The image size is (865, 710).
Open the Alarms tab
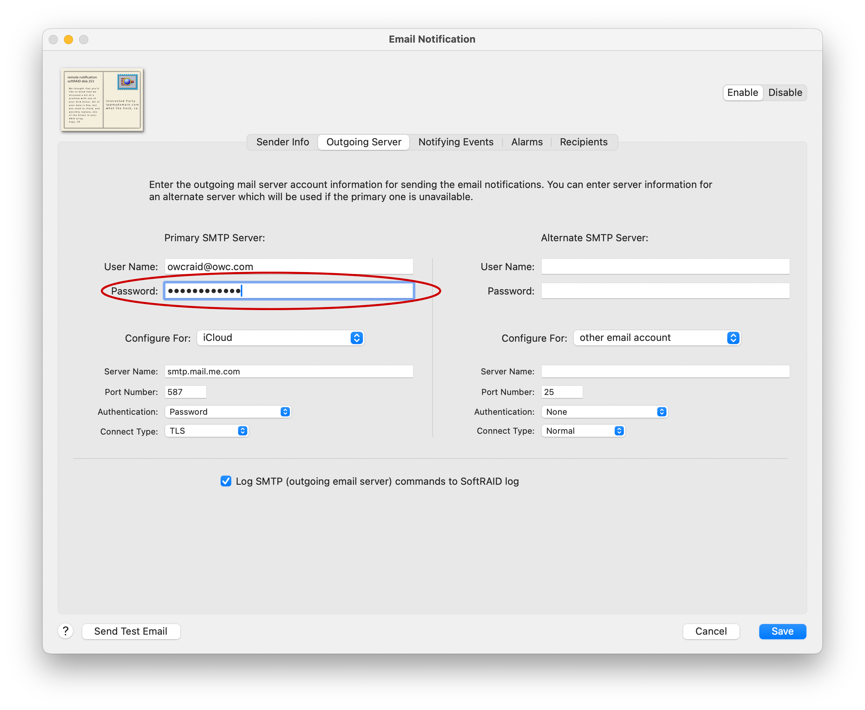[526, 142]
